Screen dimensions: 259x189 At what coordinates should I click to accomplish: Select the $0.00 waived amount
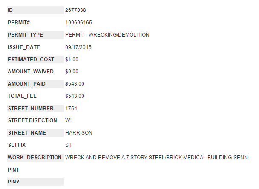72,72
